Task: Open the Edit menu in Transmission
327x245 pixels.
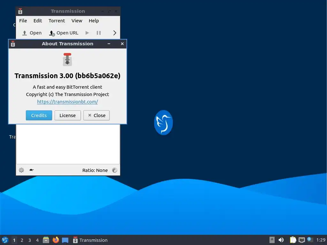Action: 38,21
